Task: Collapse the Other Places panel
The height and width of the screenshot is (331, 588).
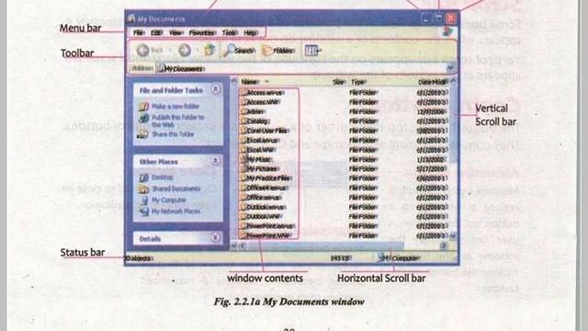Action: coord(215,161)
